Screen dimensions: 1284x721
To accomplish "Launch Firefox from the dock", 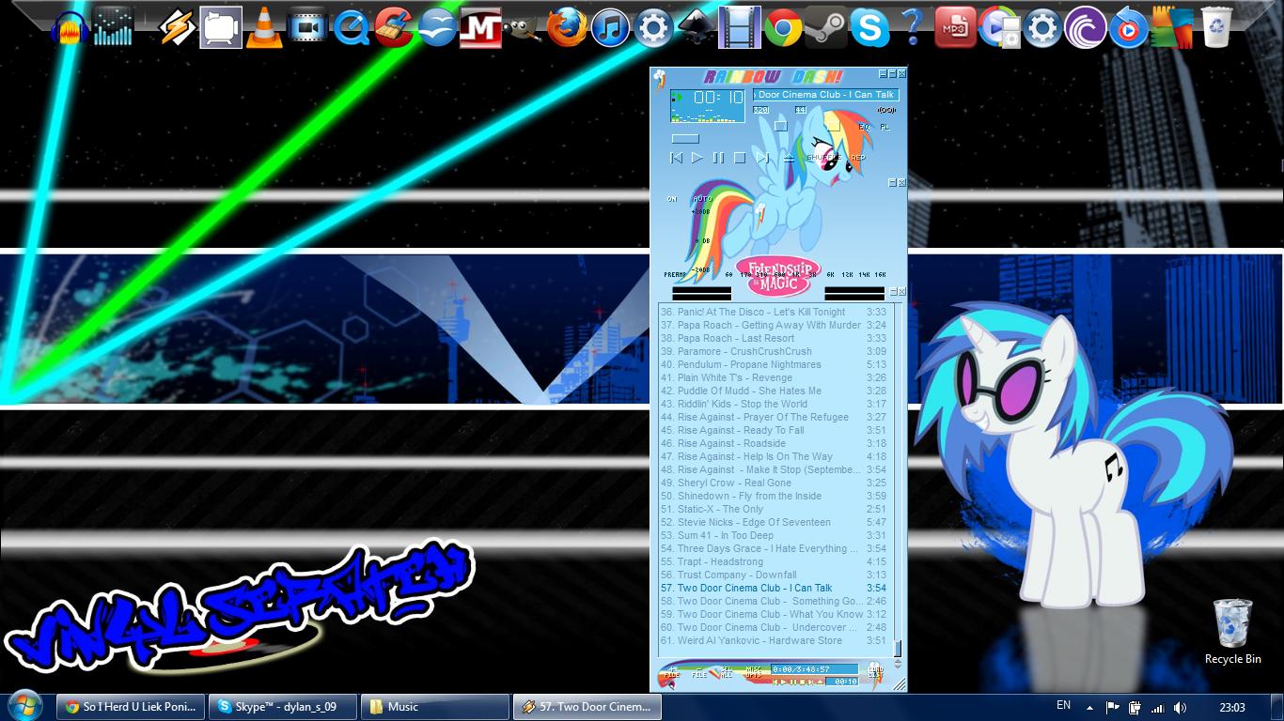I will click(x=567, y=28).
